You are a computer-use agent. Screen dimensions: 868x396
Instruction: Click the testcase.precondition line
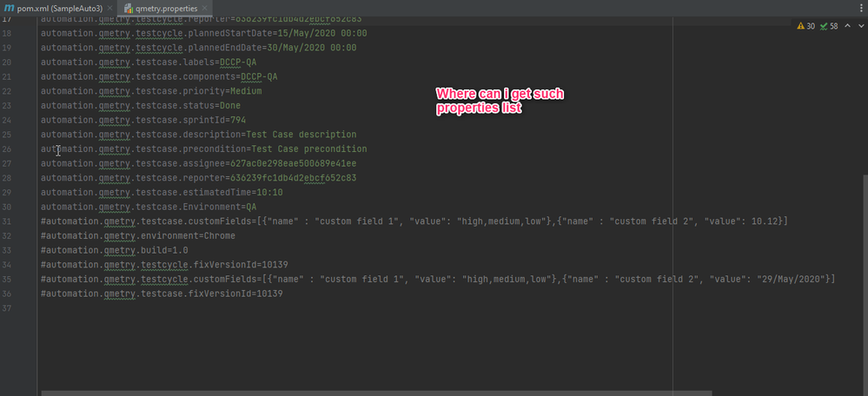[203, 148]
